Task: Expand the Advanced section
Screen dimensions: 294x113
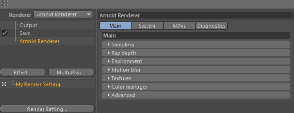Action: tap(196, 95)
